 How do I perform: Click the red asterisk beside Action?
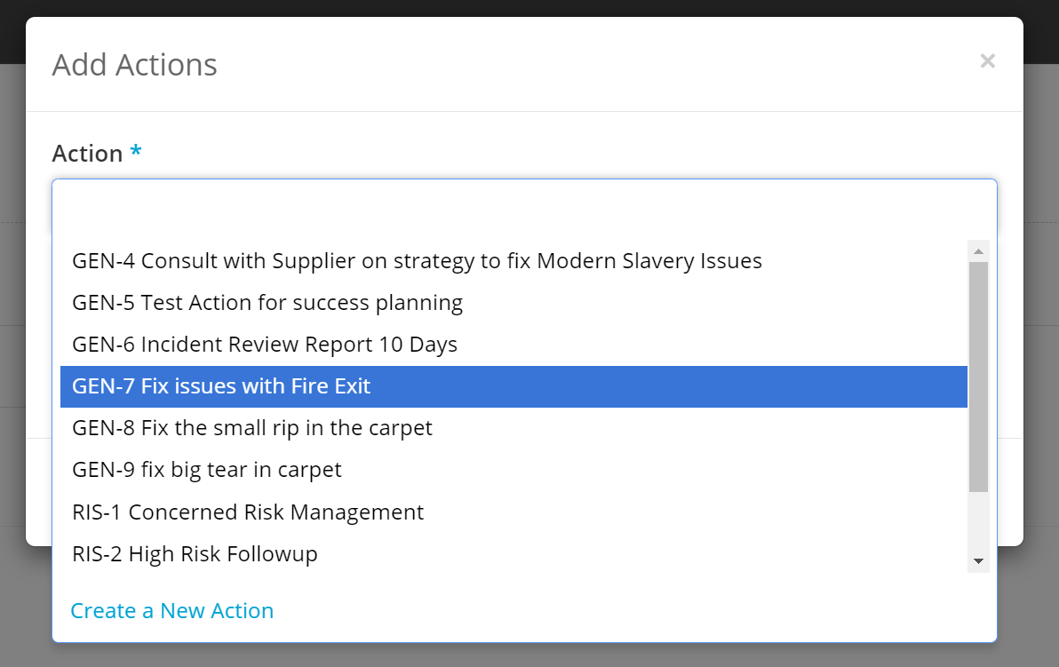(134, 151)
